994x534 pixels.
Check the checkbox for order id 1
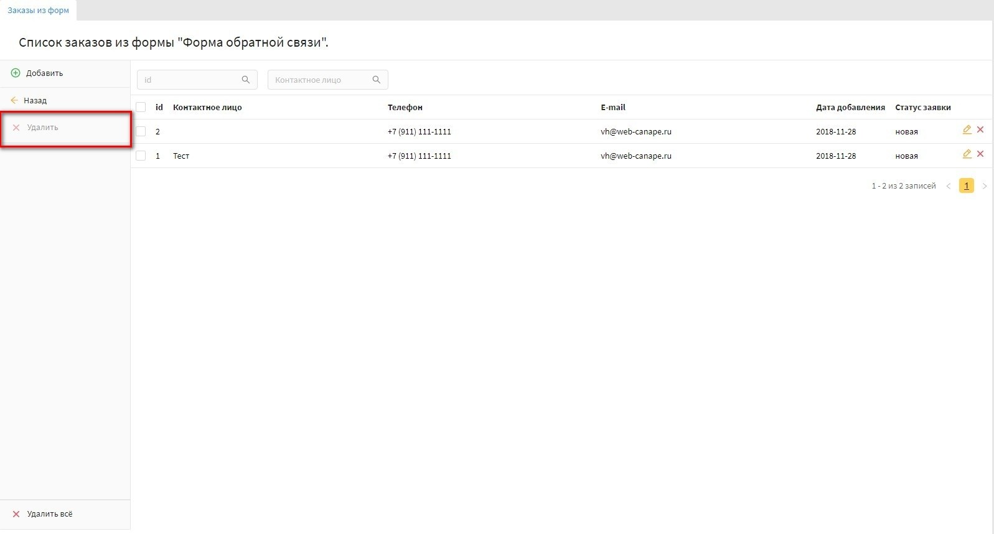(141, 156)
